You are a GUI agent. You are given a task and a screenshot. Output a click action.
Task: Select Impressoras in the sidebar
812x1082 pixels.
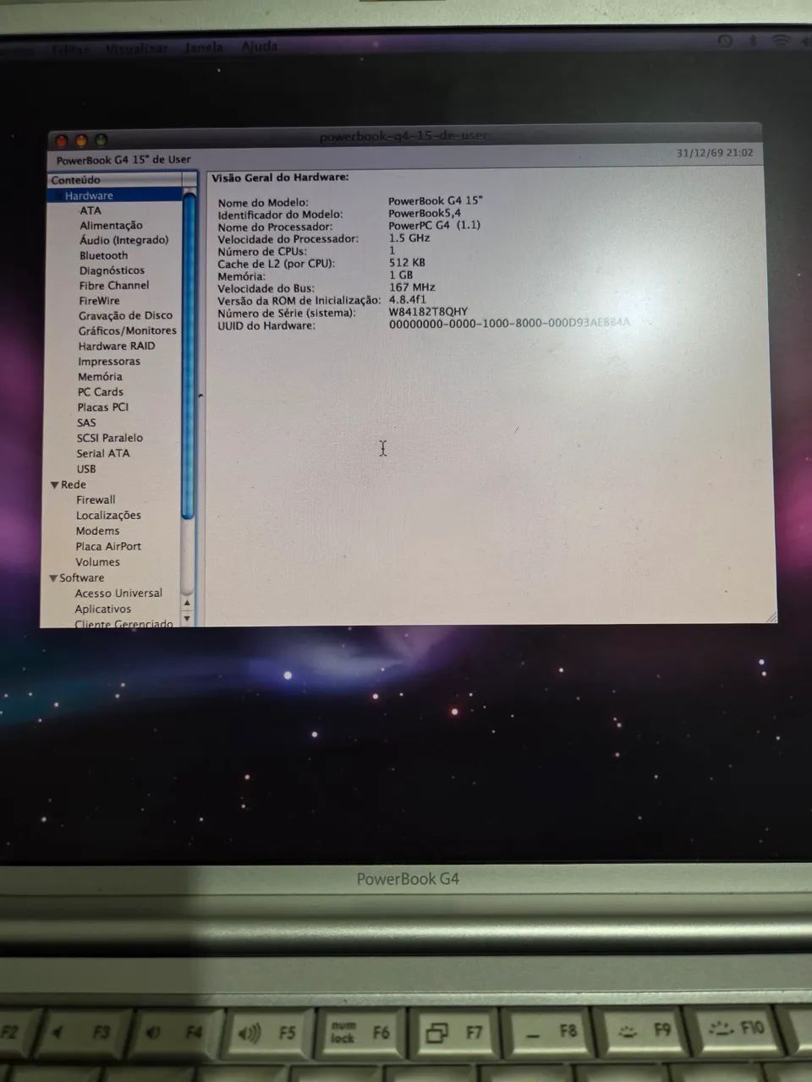pos(109,361)
